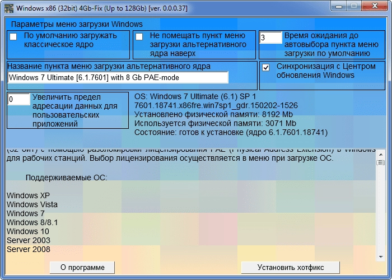The image size is (392, 280).
Task: Close the 4Gb-Fix window
Action: (x=375, y=6)
